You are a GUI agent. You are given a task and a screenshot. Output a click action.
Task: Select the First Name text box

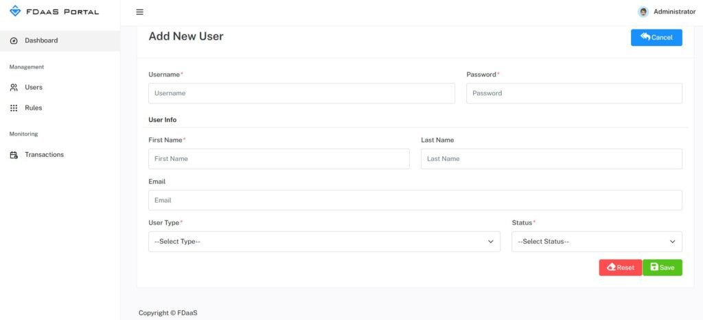(279, 159)
